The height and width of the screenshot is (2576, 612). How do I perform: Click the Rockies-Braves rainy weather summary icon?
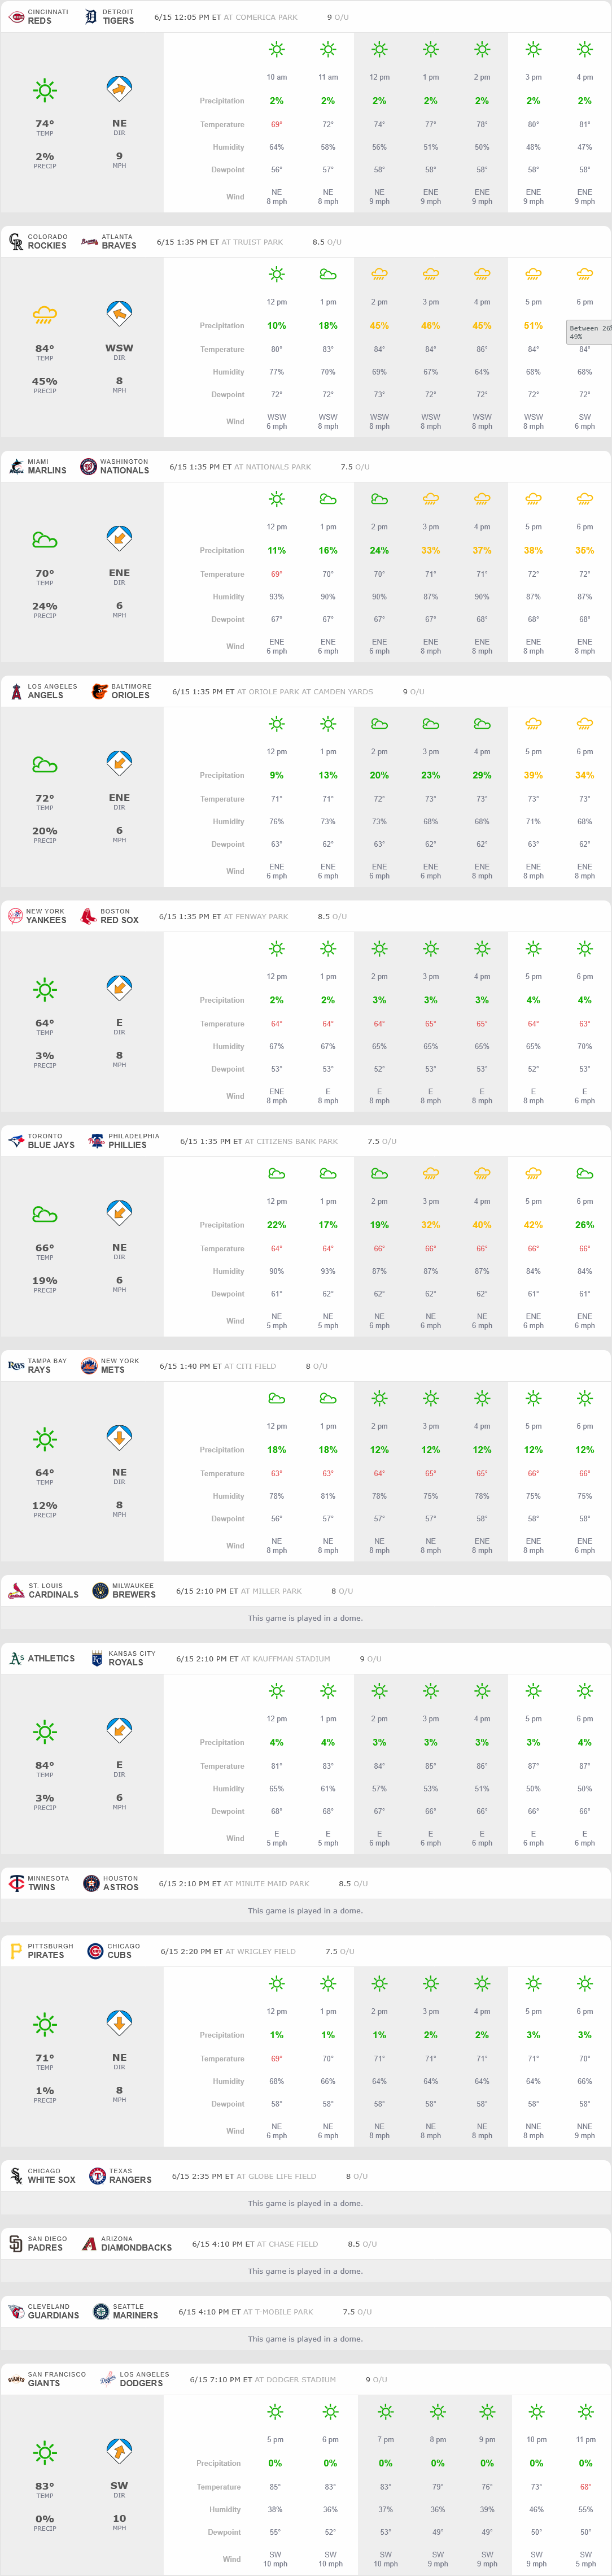(x=45, y=315)
